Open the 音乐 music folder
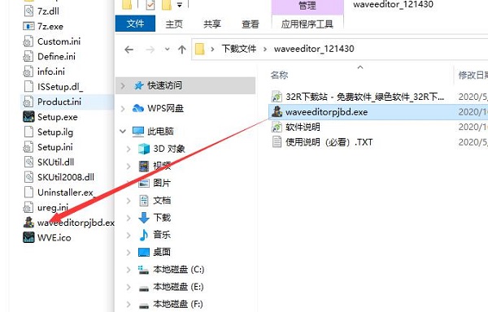This screenshot has width=488, height=312. [x=162, y=235]
